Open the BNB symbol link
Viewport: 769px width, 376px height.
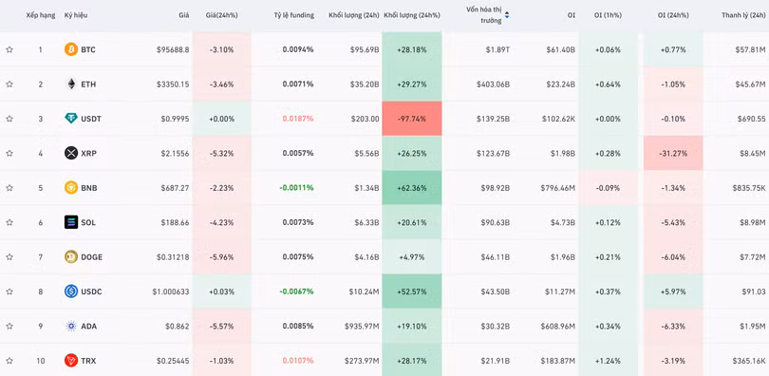(89, 188)
